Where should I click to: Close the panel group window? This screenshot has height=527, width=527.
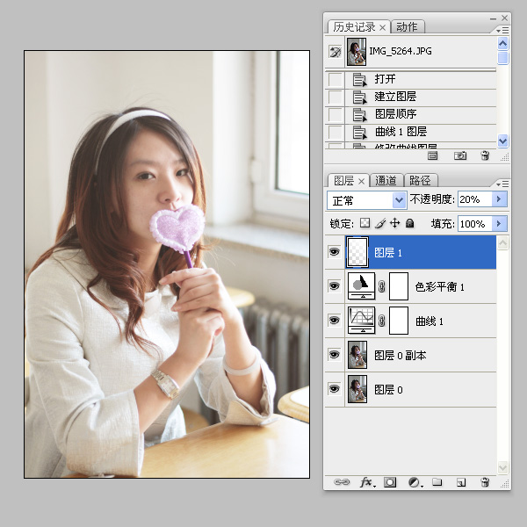click(504, 18)
